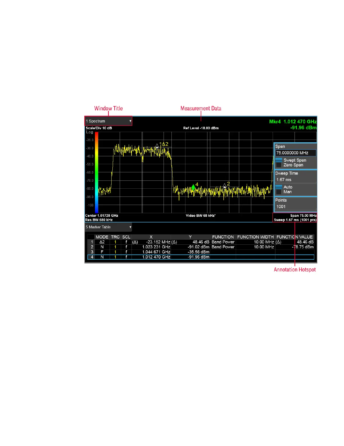This screenshot has width=344, height=446.
Task: Click the Res BW 680 kHz annotation
Action: point(99,220)
